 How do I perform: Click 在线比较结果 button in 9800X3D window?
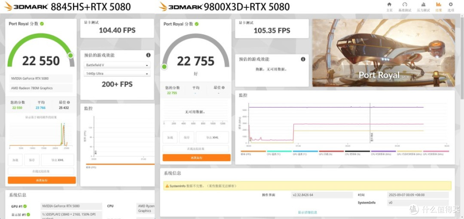[195, 149]
